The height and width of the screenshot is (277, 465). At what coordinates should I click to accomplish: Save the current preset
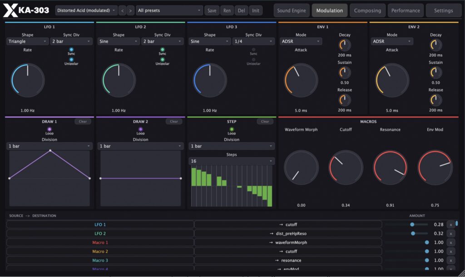[212, 11]
